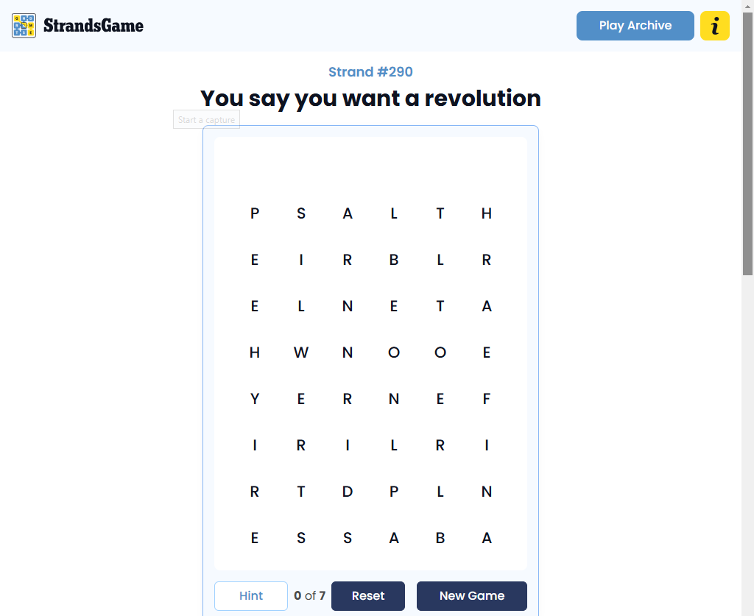Open the yellow info icon
The image size is (754, 616).
coord(714,26)
